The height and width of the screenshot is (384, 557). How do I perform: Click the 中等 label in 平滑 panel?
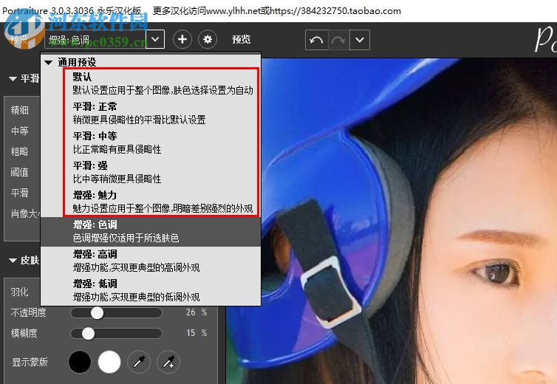pyautogui.click(x=19, y=131)
